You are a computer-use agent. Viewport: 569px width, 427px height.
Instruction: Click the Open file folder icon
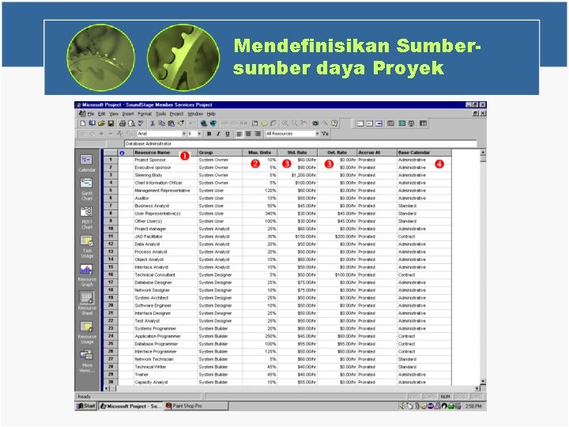101,124
